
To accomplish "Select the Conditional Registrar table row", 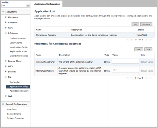I will pos(94,35).
